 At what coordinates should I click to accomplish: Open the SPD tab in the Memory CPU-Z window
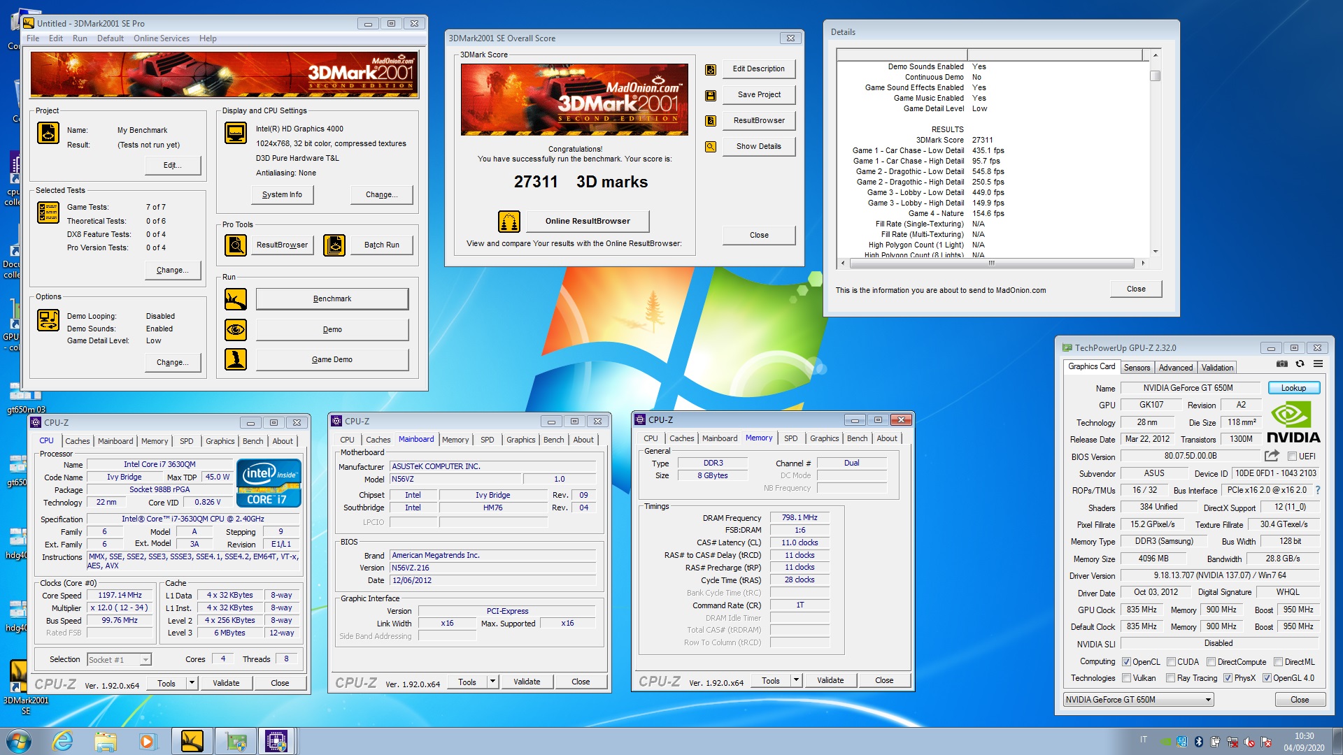pos(791,438)
